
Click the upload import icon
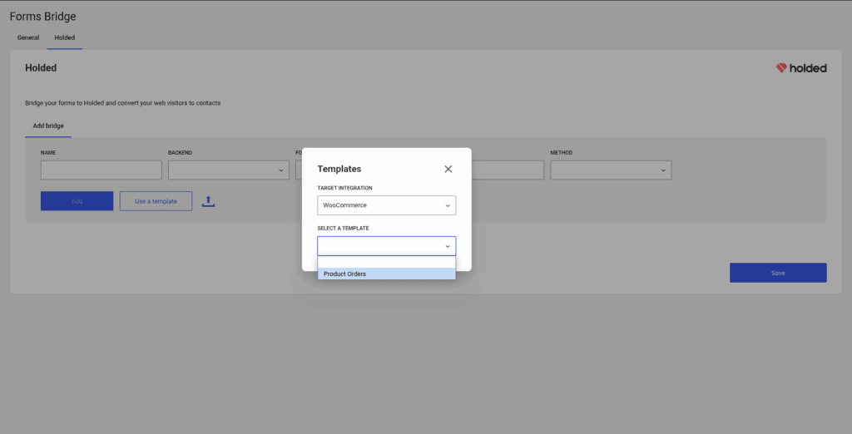(208, 201)
